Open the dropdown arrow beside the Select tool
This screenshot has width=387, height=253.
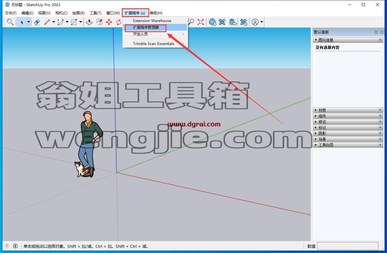(x=28, y=22)
